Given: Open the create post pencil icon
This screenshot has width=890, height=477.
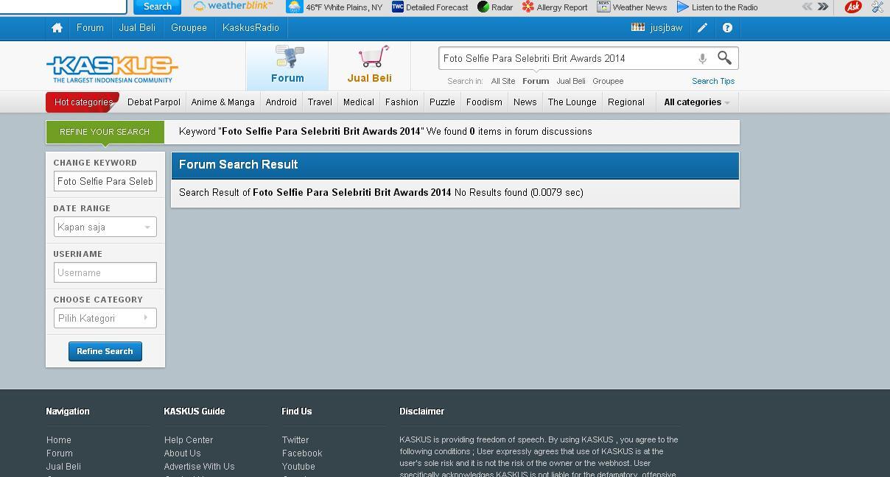Looking at the screenshot, I should tap(702, 28).
